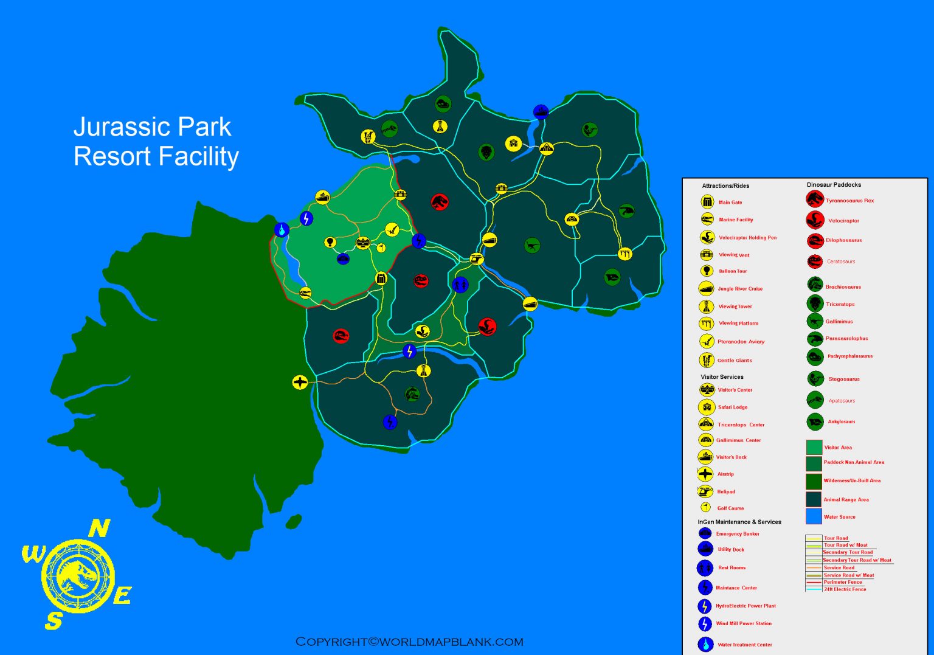Click the Velociraptor paddock legend icon
Viewport: 934px width, 655px height.
click(815, 220)
